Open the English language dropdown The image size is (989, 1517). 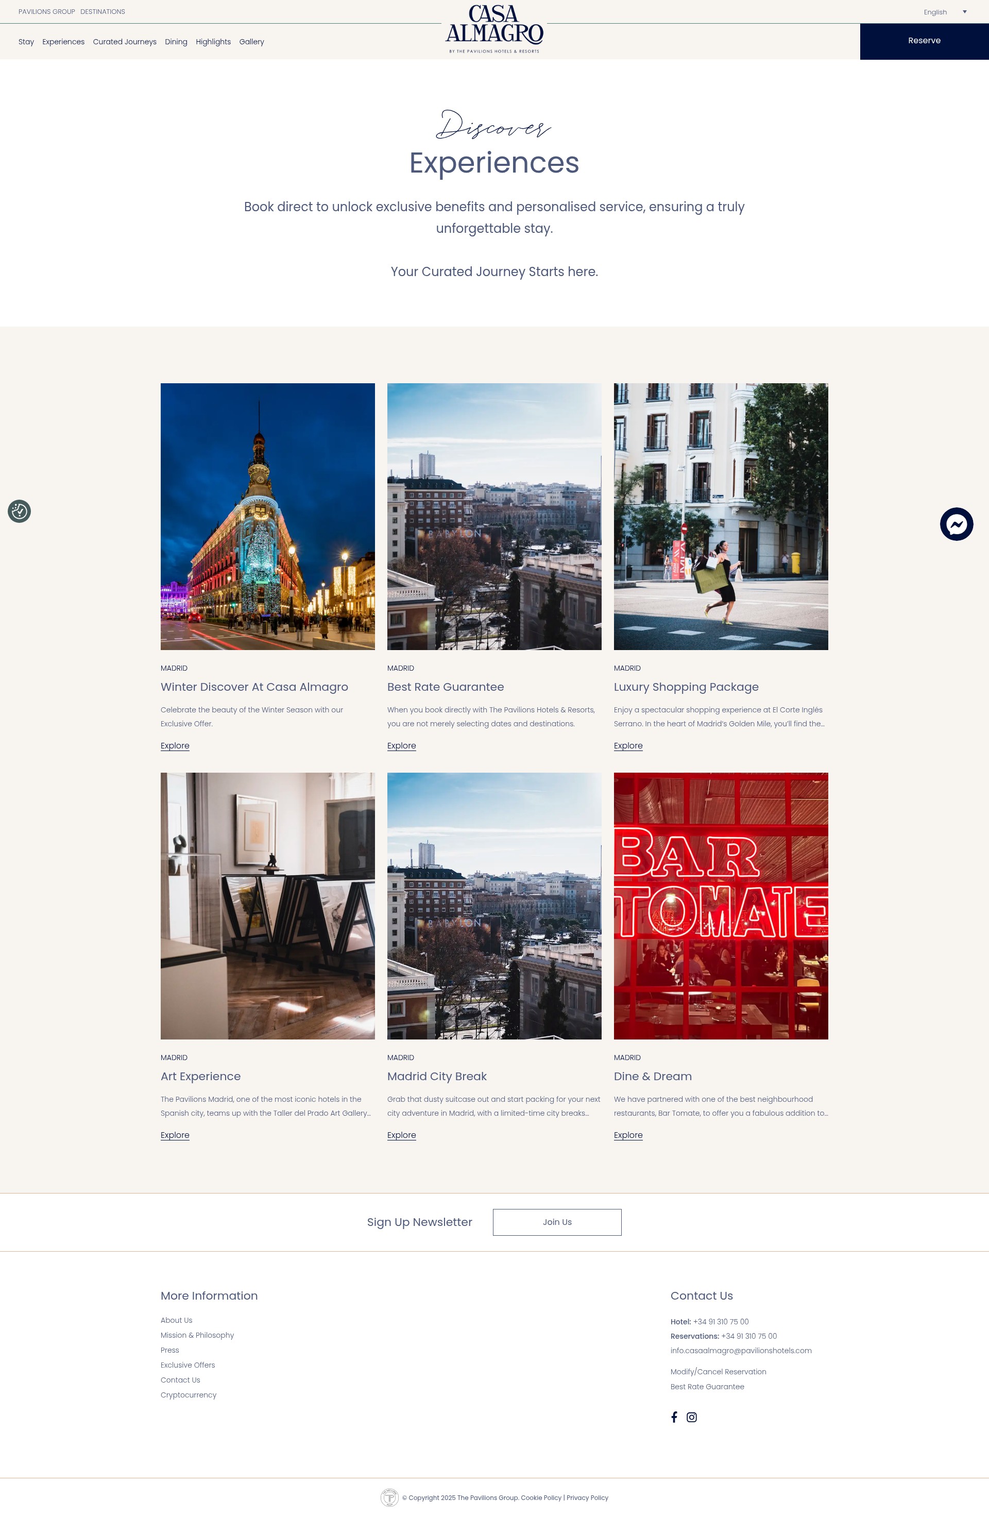(x=945, y=12)
